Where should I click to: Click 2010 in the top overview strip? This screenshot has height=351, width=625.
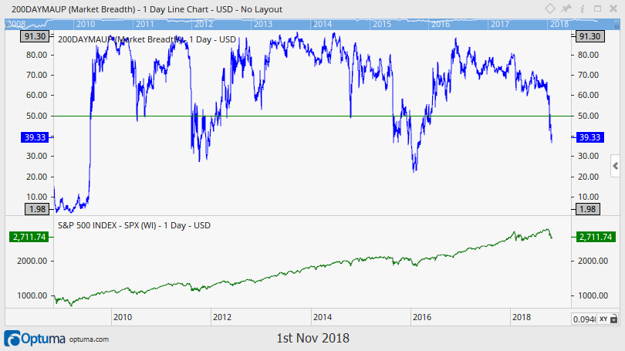pyautogui.click(x=86, y=24)
